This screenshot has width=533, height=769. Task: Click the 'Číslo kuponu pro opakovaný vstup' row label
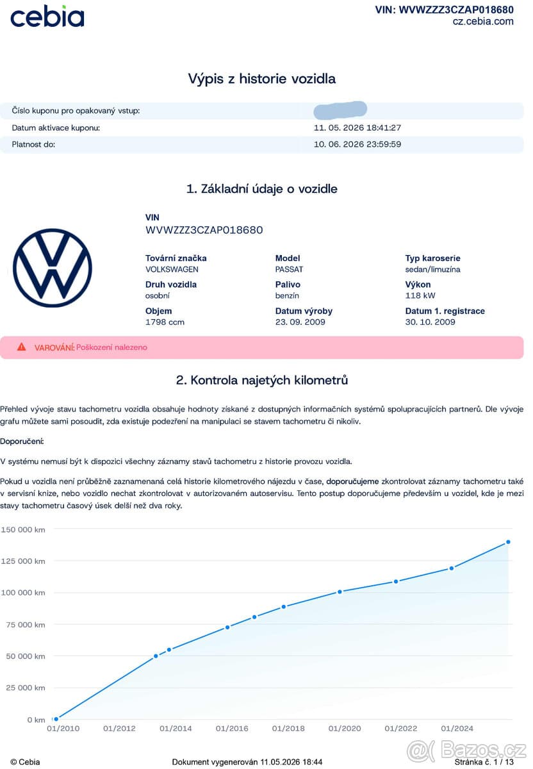[76, 111]
